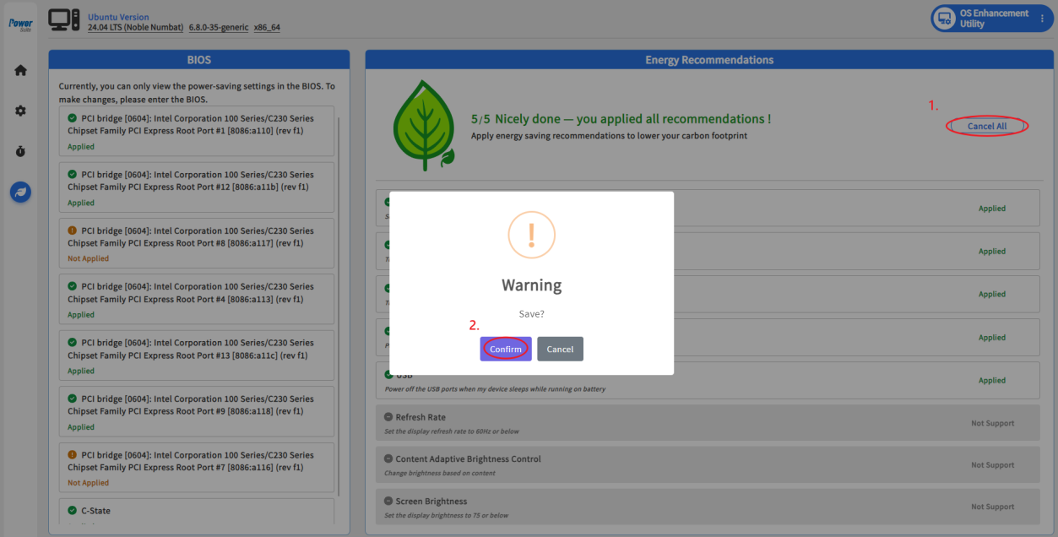Click orange warning icon for Root Port #7
Image resolution: width=1058 pixels, height=537 pixels.
[73, 455]
